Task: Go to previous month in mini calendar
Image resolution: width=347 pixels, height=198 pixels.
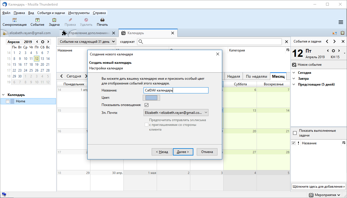Action: point(37,42)
